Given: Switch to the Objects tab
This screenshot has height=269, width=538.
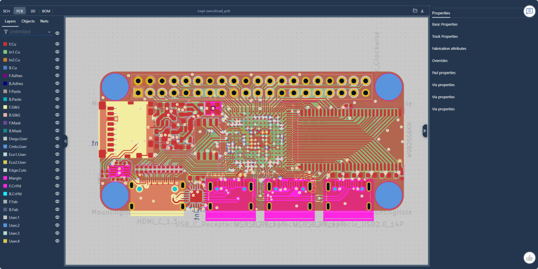Looking at the screenshot, I should pyautogui.click(x=28, y=21).
